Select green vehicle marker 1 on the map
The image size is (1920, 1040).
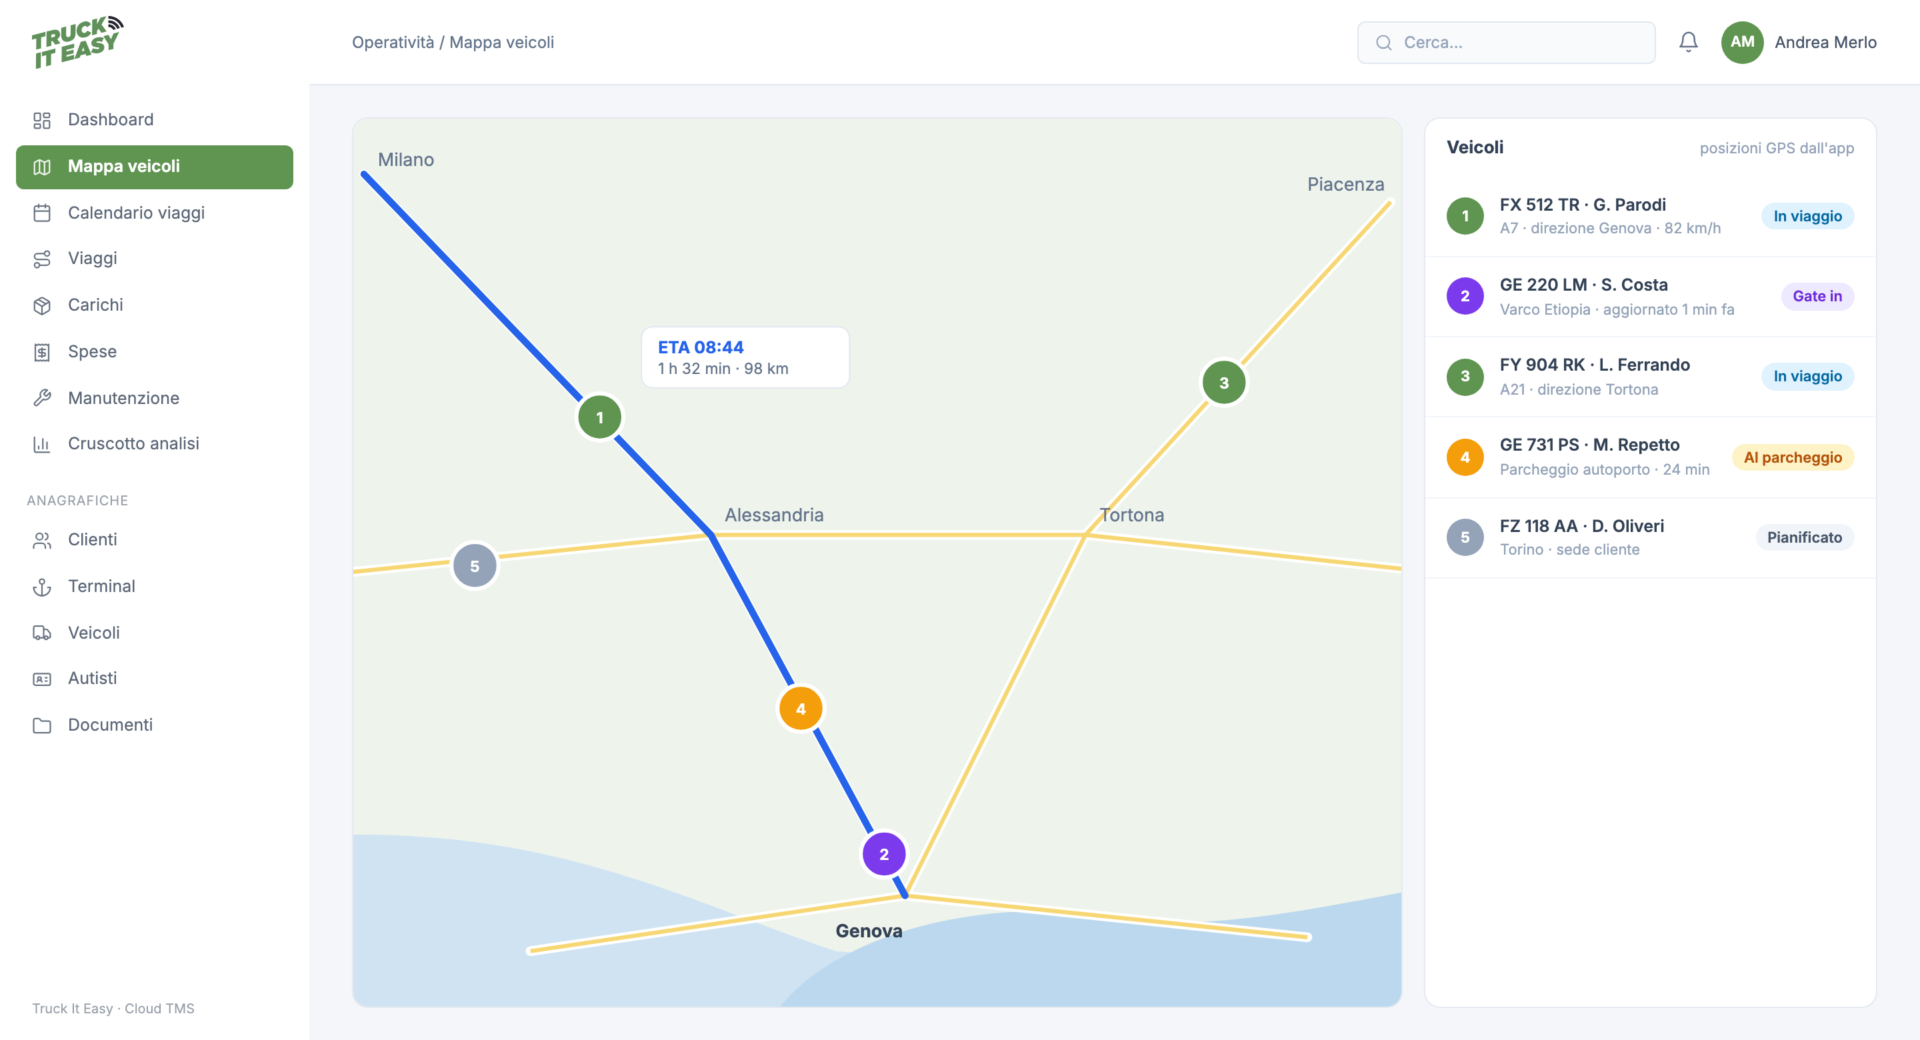click(599, 417)
